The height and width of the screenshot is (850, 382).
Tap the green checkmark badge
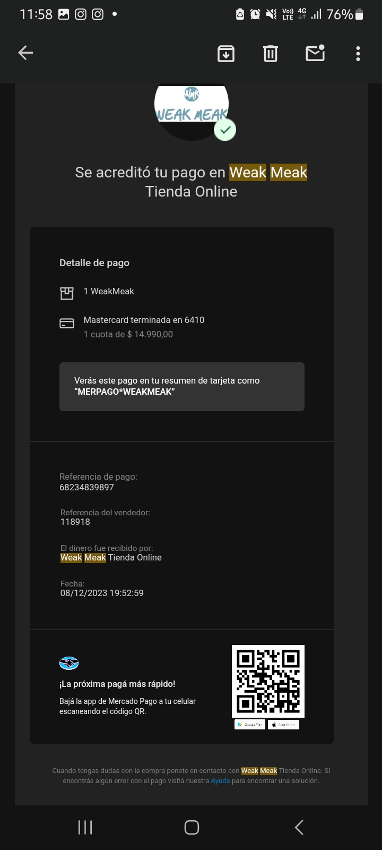pyautogui.click(x=225, y=130)
